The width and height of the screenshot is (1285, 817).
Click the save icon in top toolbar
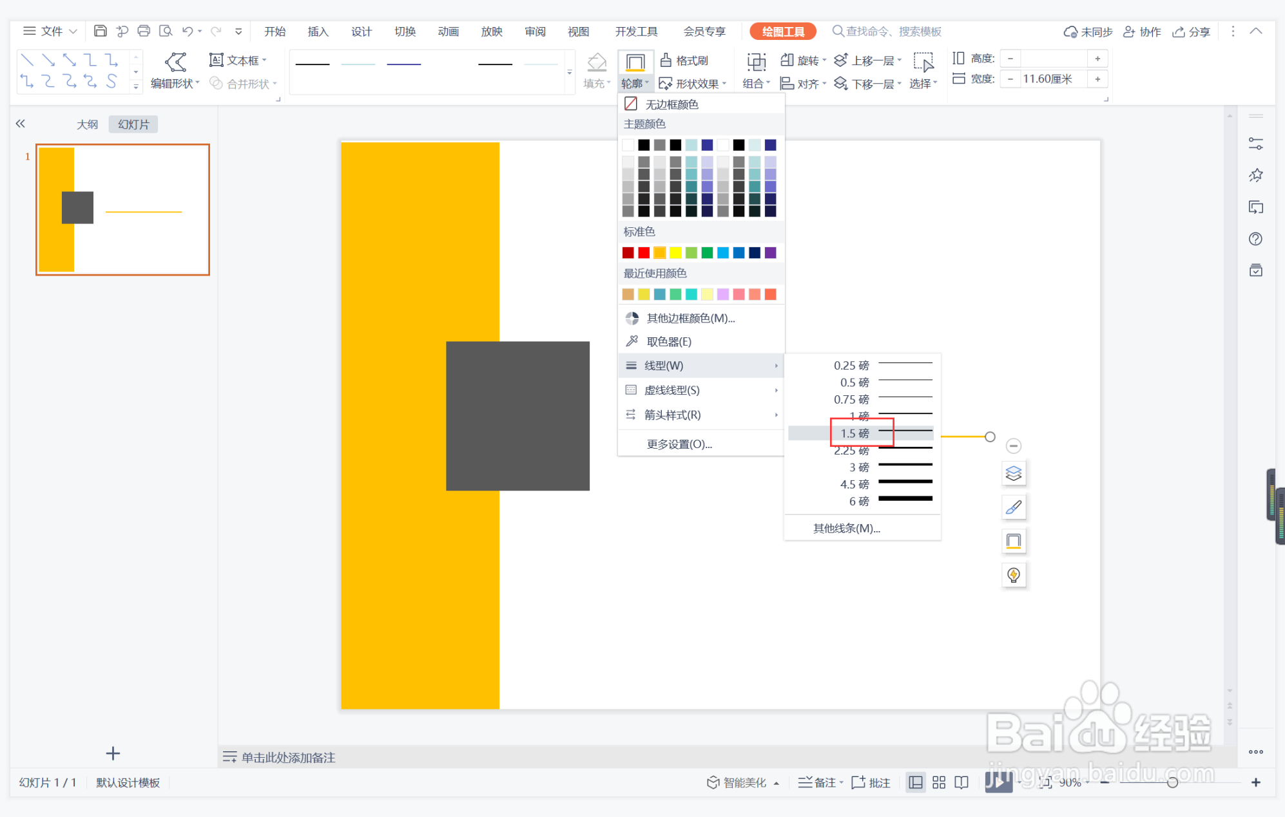(x=100, y=31)
